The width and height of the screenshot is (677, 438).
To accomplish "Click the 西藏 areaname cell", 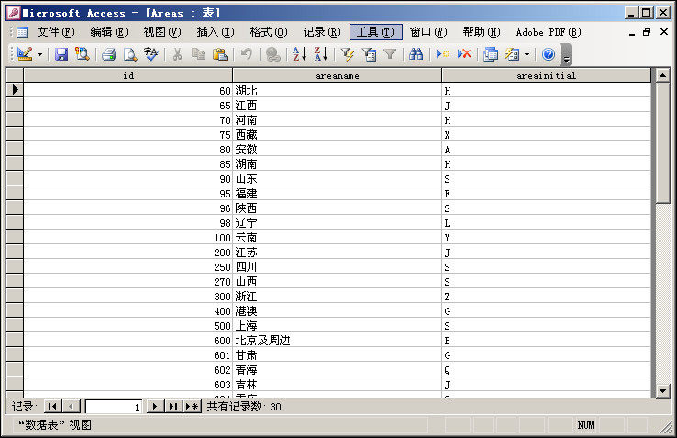I will click(x=338, y=134).
